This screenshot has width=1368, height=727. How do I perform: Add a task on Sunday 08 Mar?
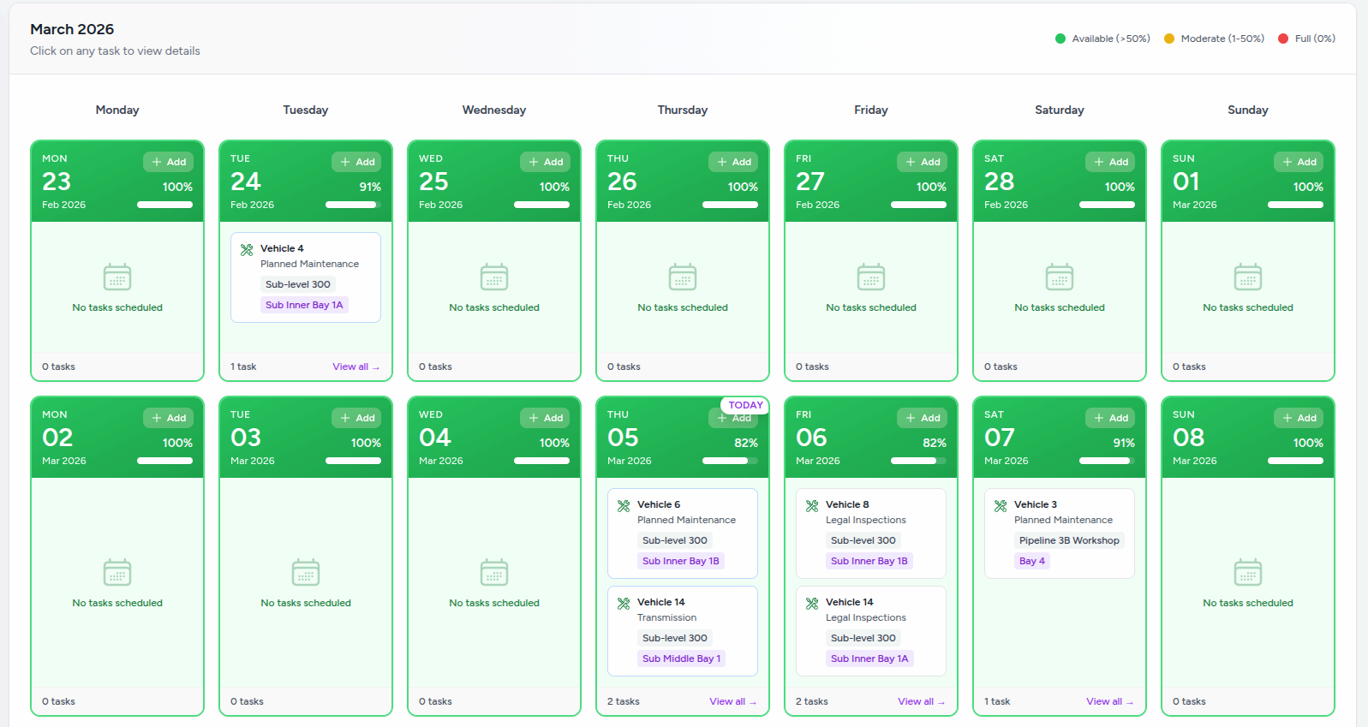[1299, 418]
